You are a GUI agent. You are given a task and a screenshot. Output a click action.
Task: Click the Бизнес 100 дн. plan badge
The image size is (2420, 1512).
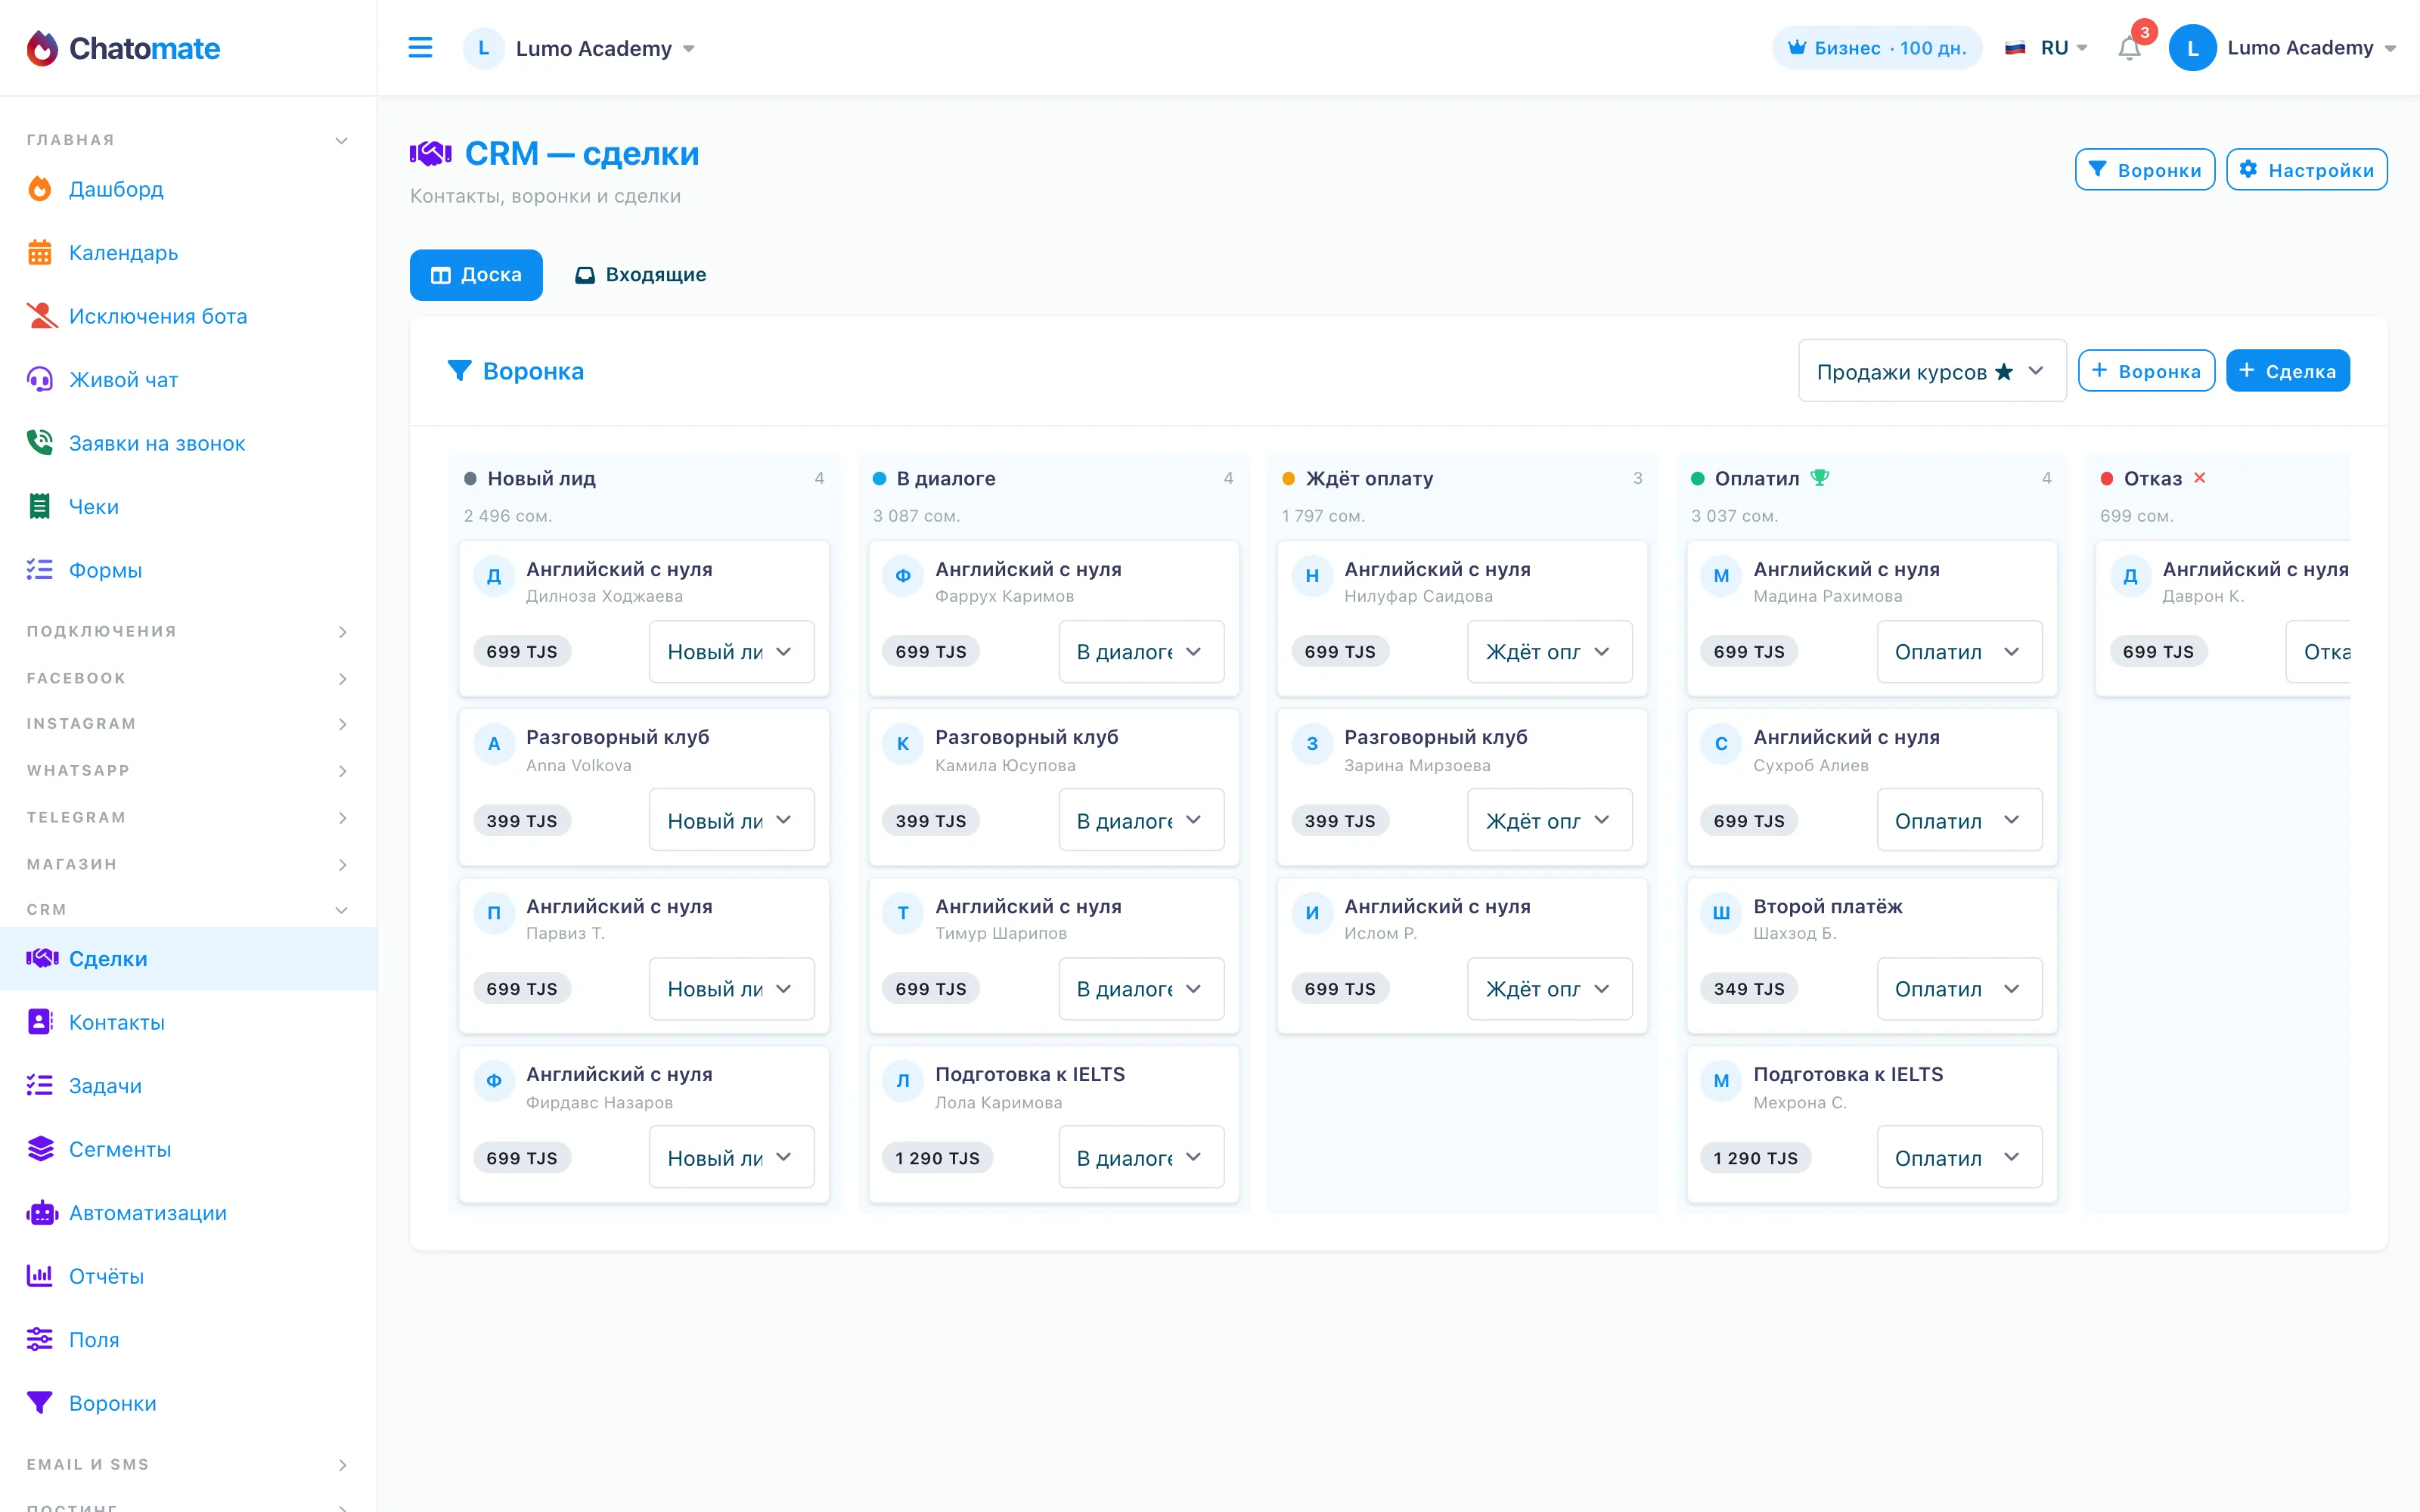click(x=1876, y=48)
